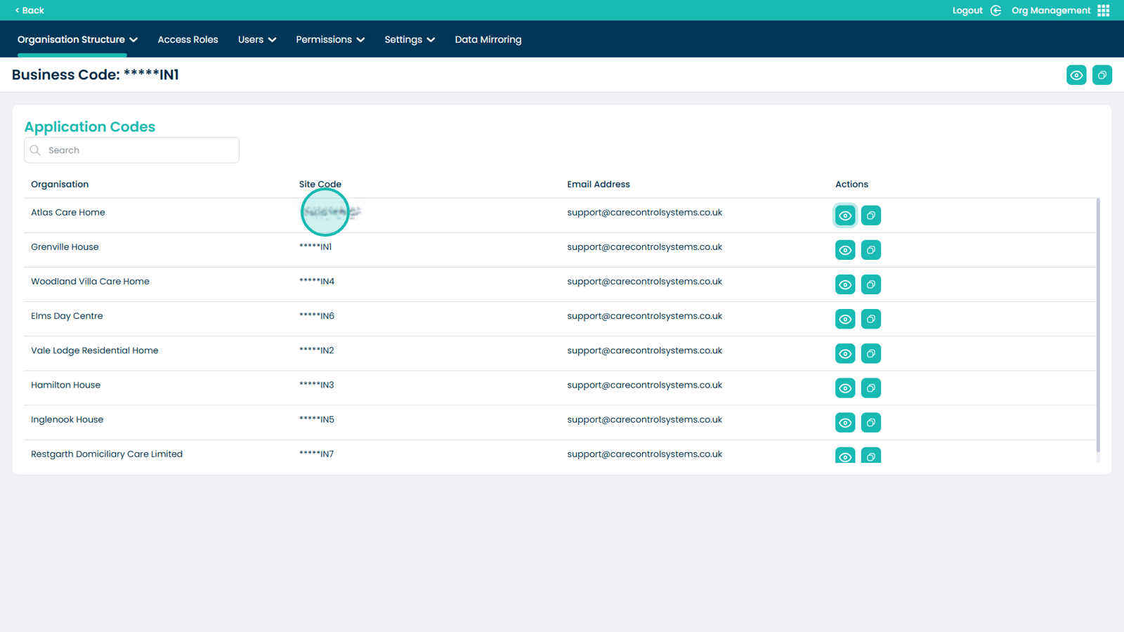Expand the Permissions dropdown
1124x632 pixels.
click(x=329, y=39)
